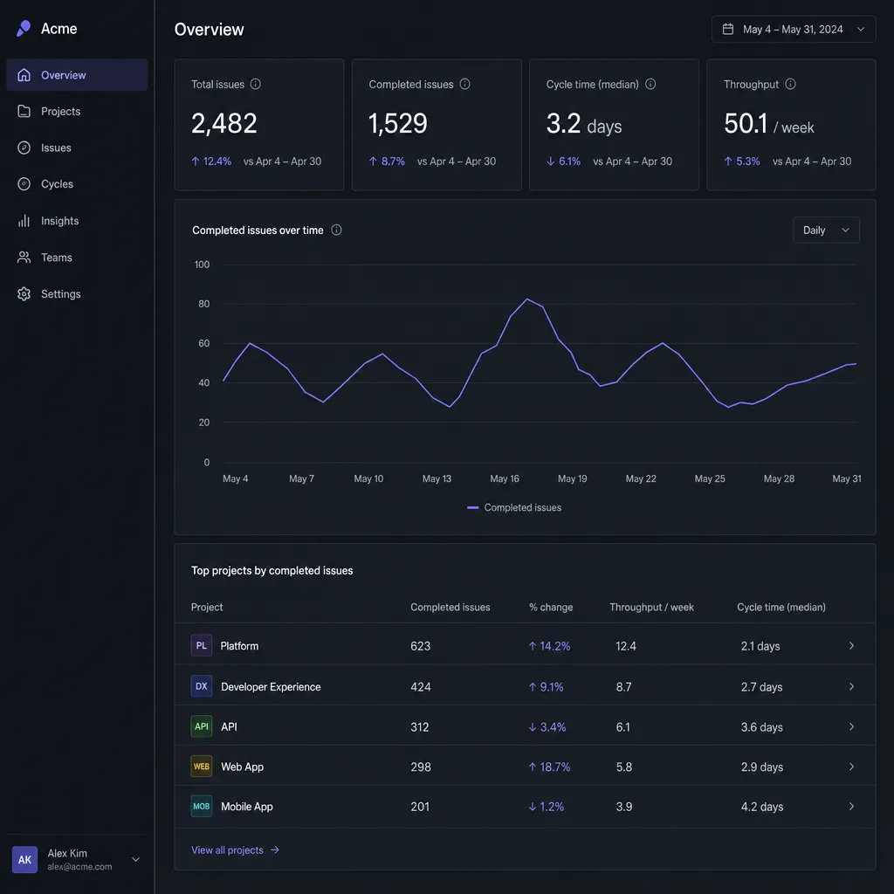The width and height of the screenshot is (894, 894).
Task: Click info icon beside Completed issues over time
Action: tap(336, 230)
